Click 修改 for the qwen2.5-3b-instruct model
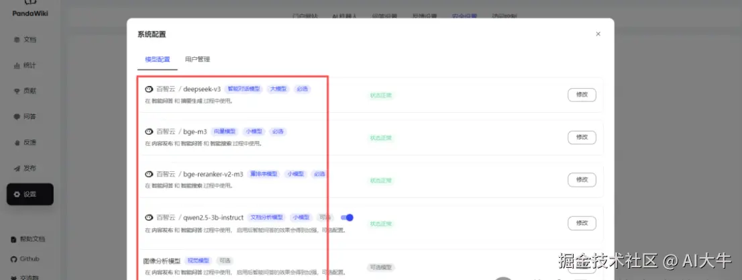The width and height of the screenshot is (742, 280). pos(582,223)
